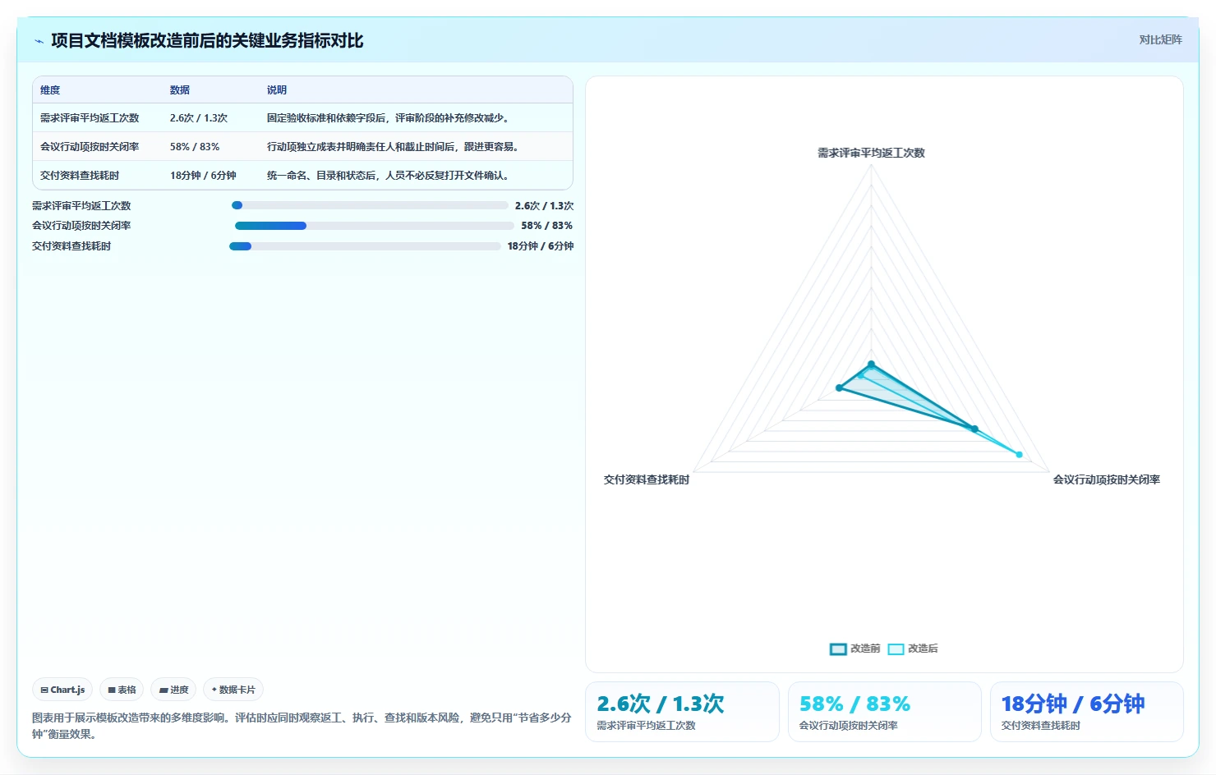The height and width of the screenshot is (775, 1216).
Task: Click radar axis label 需求评审平均返工次数
Action: click(871, 153)
